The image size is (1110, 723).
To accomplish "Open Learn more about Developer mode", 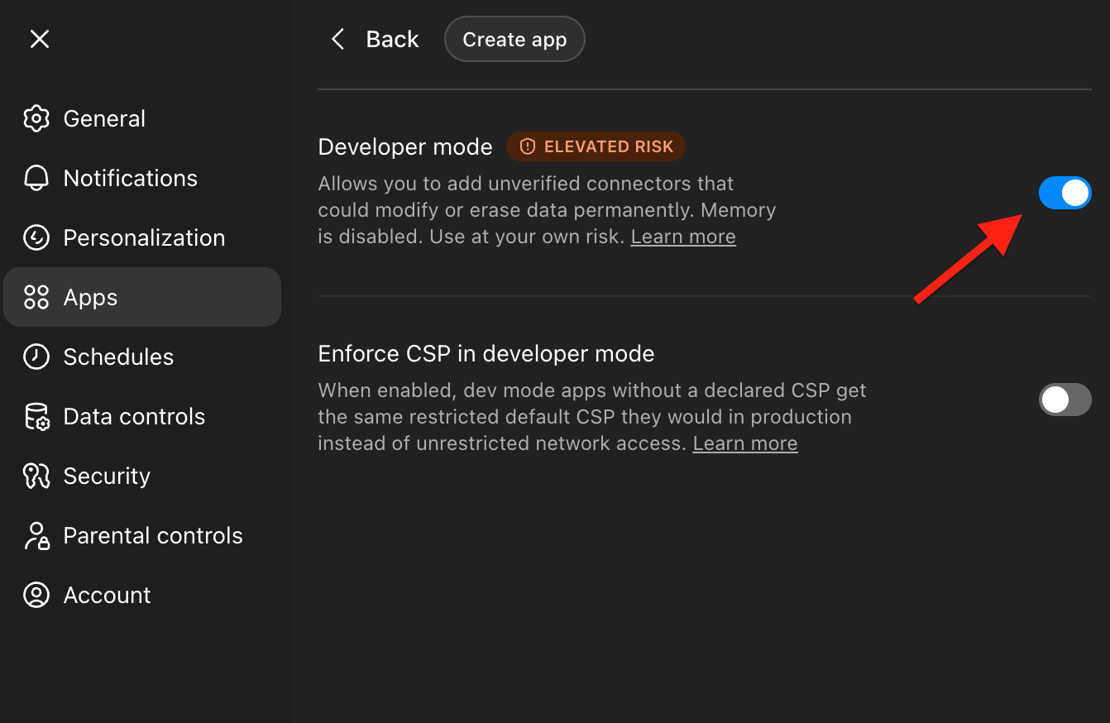I will coord(682,236).
